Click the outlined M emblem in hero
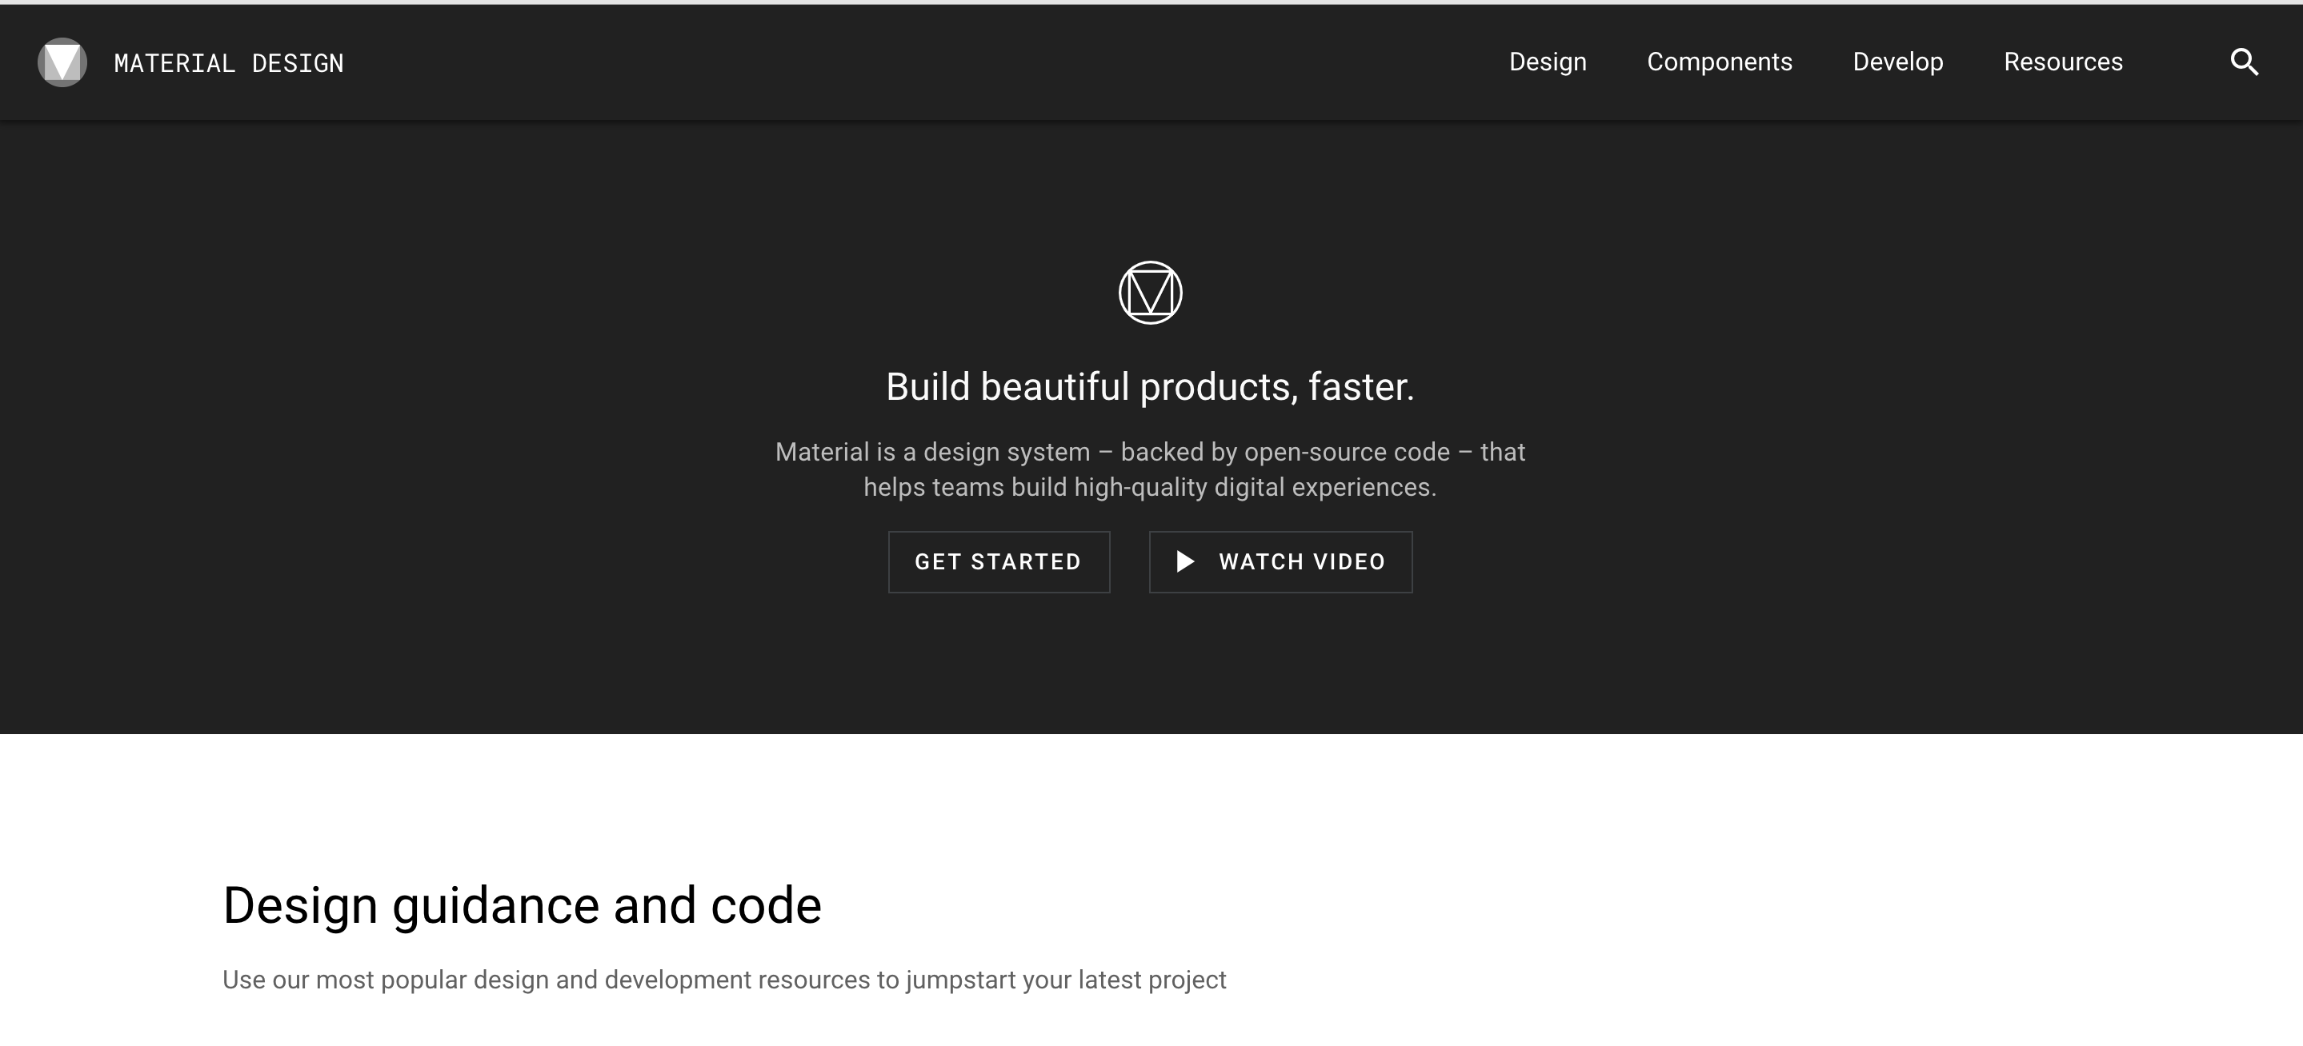Viewport: 2303px width, 1046px height. pos(1150,293)
